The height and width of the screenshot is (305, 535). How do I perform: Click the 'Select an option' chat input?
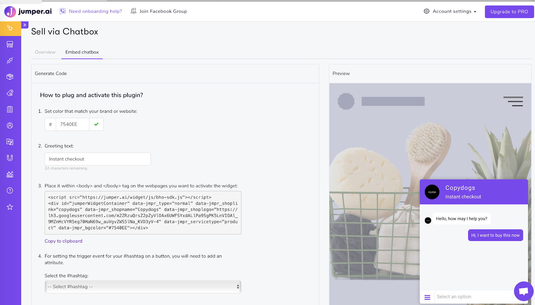475,297
